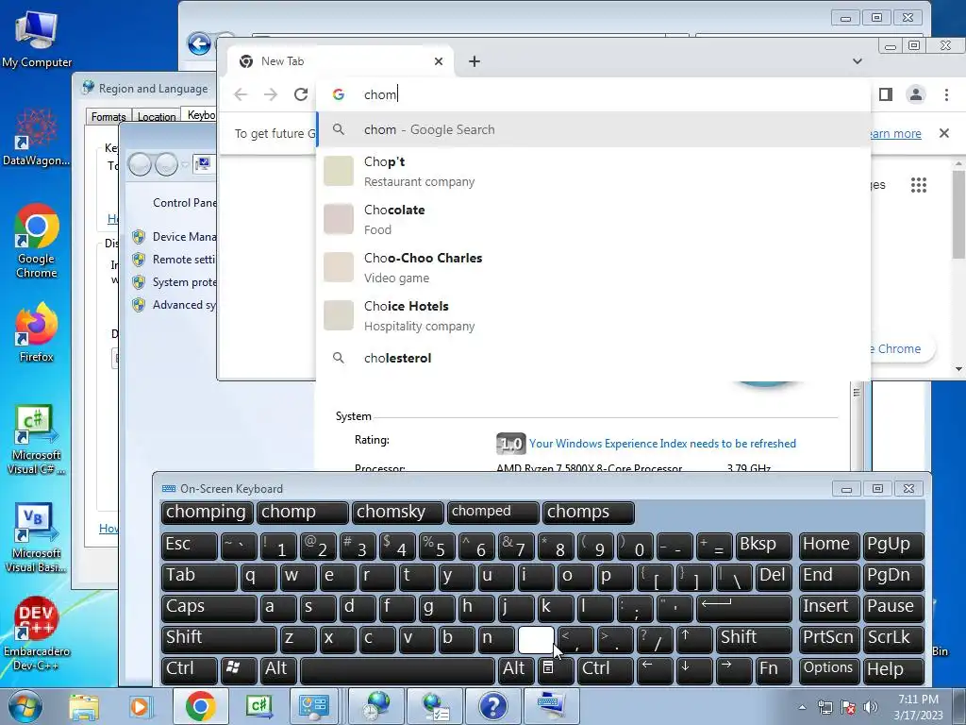Image resolution: width=966 pixels, height=725 pixels.
Task: Click back arrow in background Explorer window
Action: 199,43
